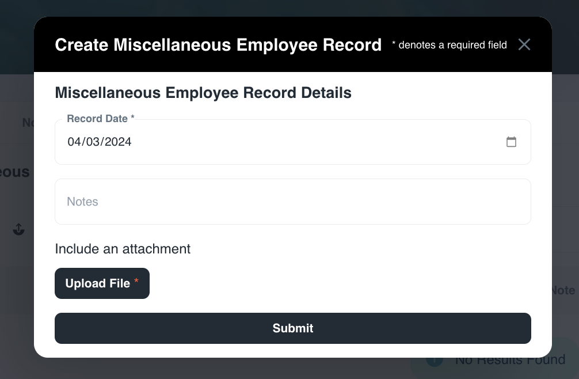Click the "* denotes a required field" note

point(450,45)
